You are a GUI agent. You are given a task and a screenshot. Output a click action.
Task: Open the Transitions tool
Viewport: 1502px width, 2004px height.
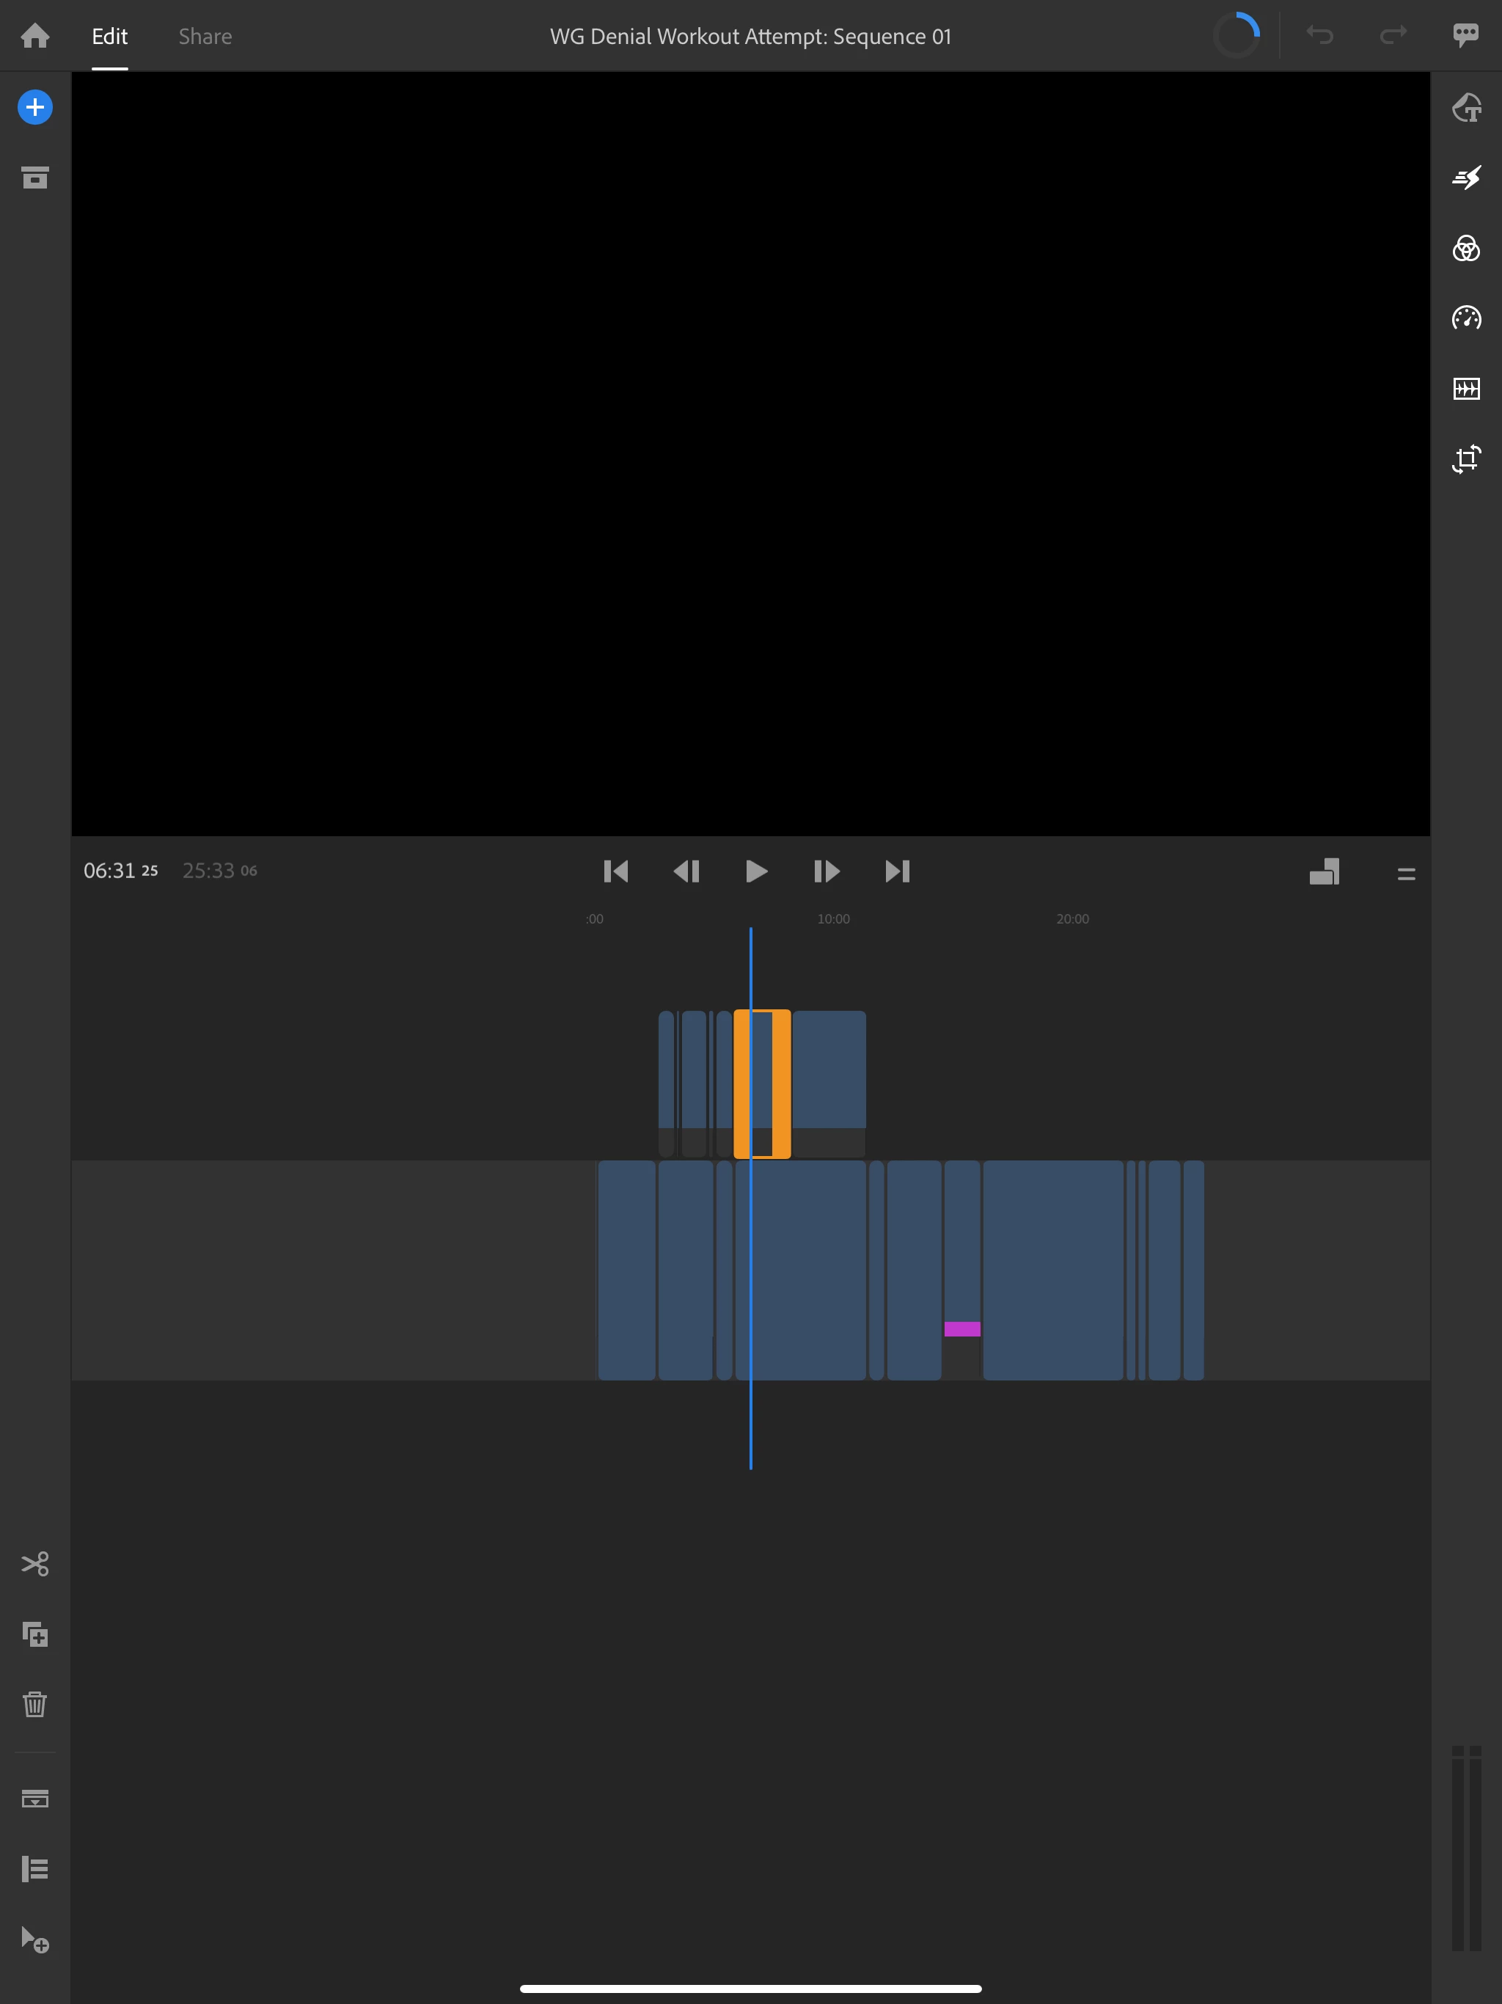[x=1466, y=178]
